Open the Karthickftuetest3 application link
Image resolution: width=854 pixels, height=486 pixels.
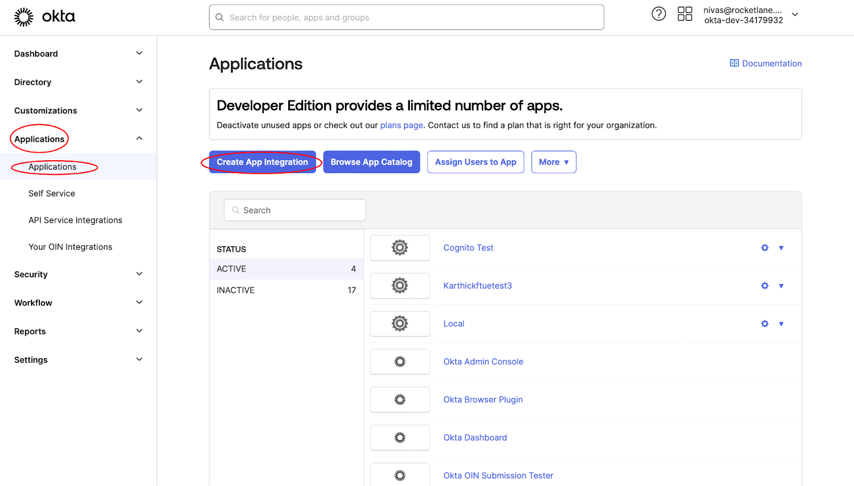click(x=478, y=286)
